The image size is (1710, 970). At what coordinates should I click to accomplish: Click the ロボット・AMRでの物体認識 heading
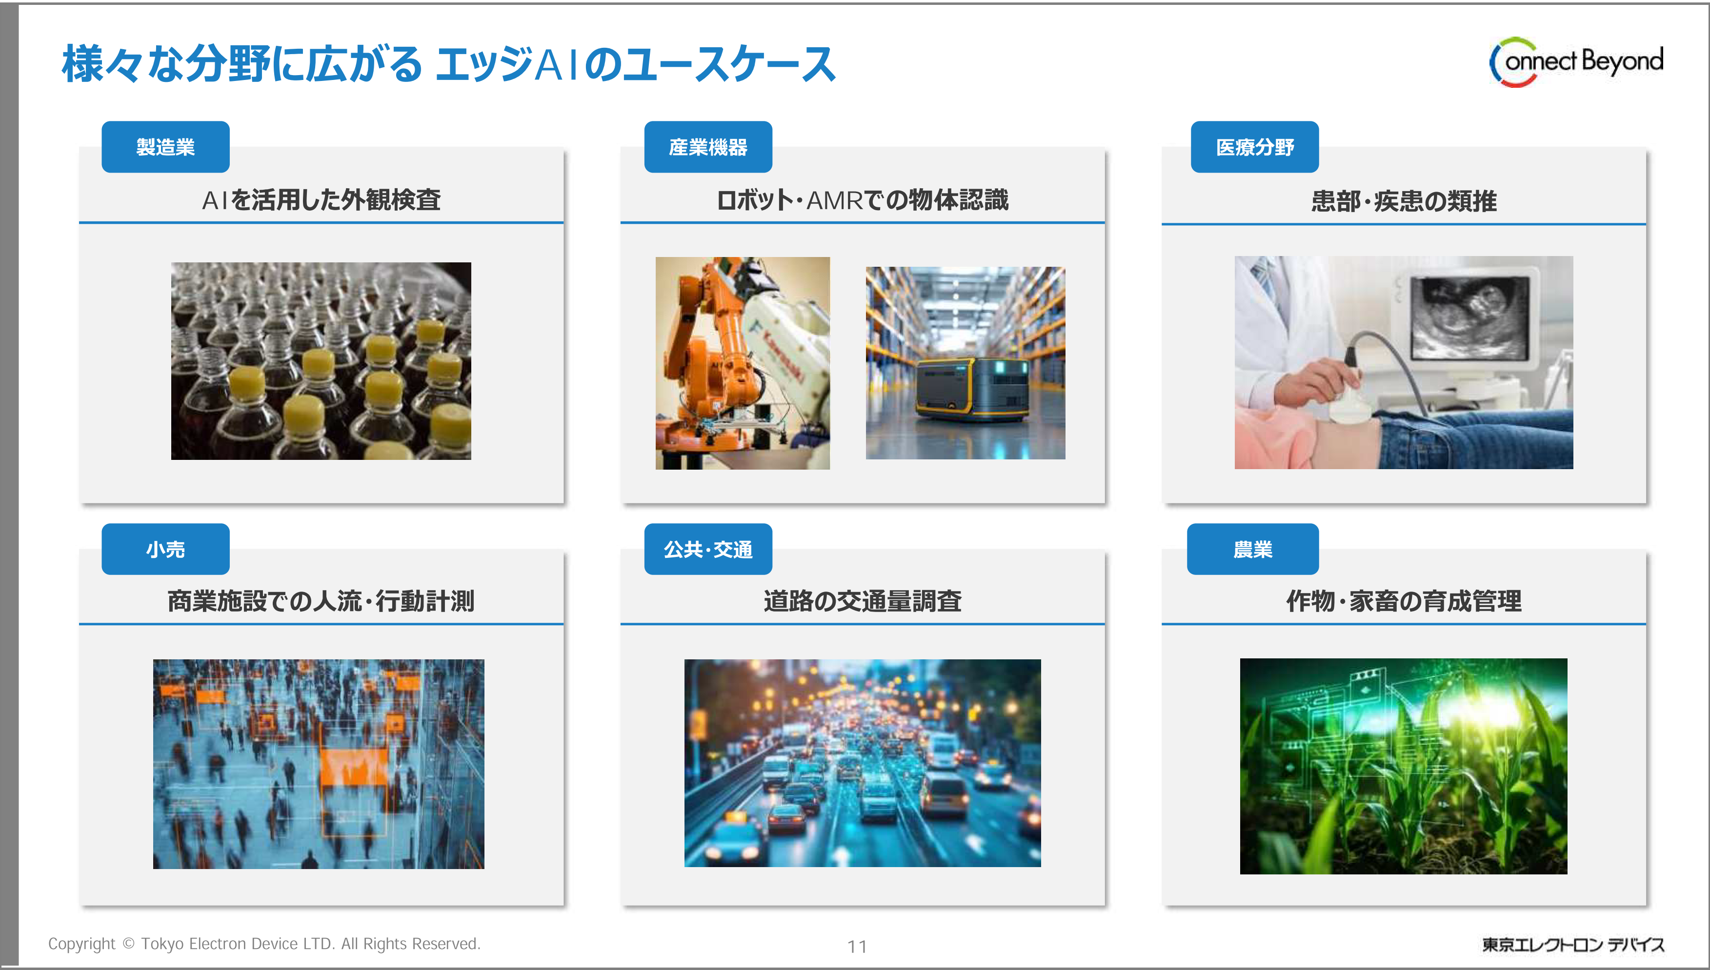pos(863,200)
